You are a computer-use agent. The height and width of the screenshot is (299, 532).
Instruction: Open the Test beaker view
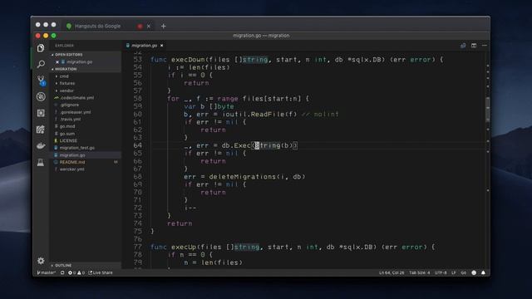pyautogui.click(x=41, y=163)
